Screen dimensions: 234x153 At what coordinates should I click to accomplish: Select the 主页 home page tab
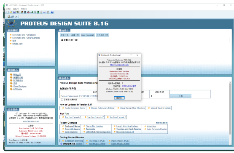click(12, 17)
